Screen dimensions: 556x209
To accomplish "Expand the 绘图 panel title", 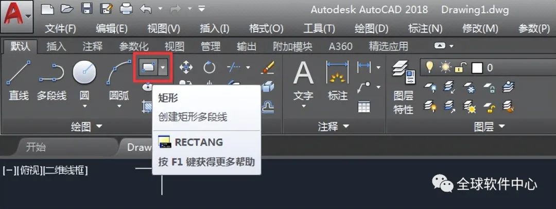I will click(x=86, y=126).
